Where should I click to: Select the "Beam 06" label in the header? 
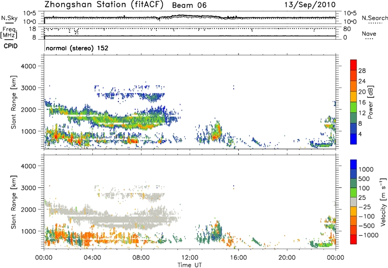point(189,5)
